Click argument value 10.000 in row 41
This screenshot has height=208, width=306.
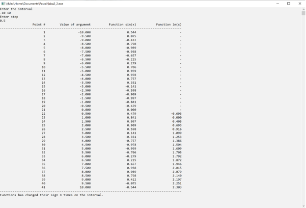point(85,187)
